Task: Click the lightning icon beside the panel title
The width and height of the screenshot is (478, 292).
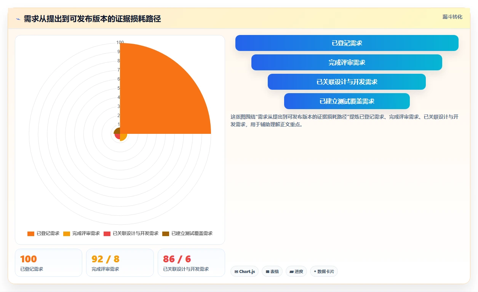Action: (x=18, y=19)
